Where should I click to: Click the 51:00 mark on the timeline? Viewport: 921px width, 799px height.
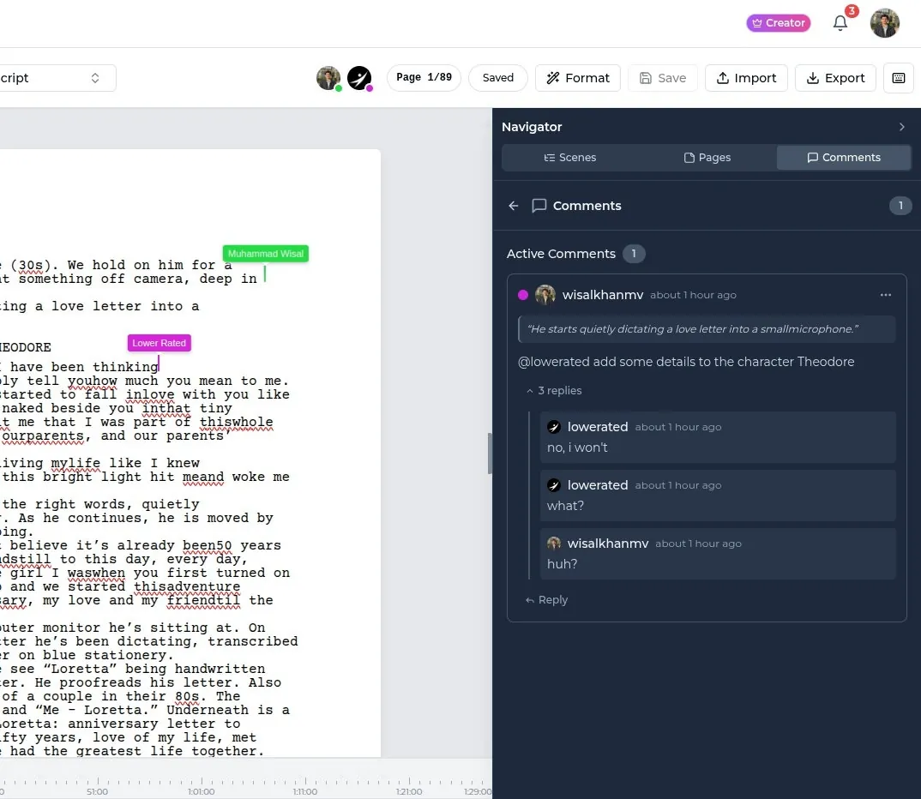[x=97, y=791]
